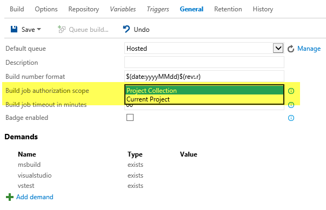Click the Demands section heading

click(21, 137)
